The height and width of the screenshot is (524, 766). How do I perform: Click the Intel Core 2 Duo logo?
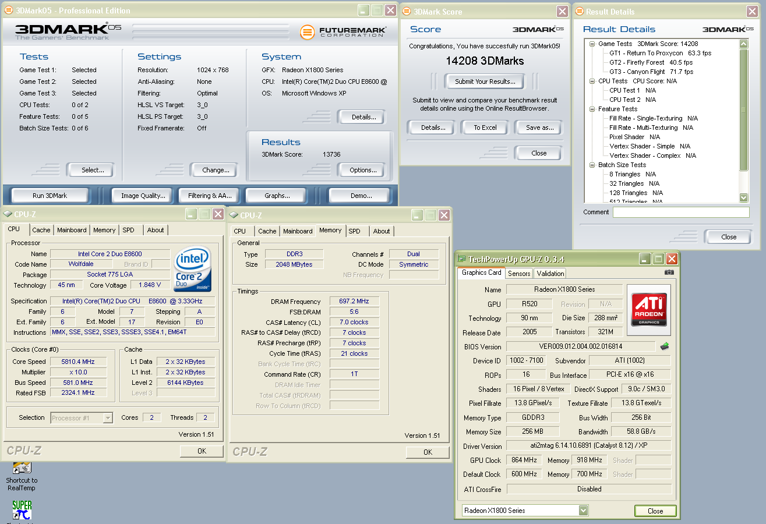pos(193,269)
